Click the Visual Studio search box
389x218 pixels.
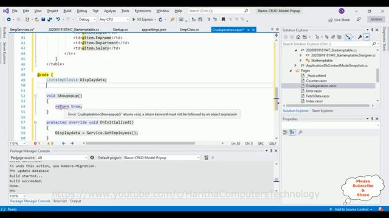click(218, 11)
